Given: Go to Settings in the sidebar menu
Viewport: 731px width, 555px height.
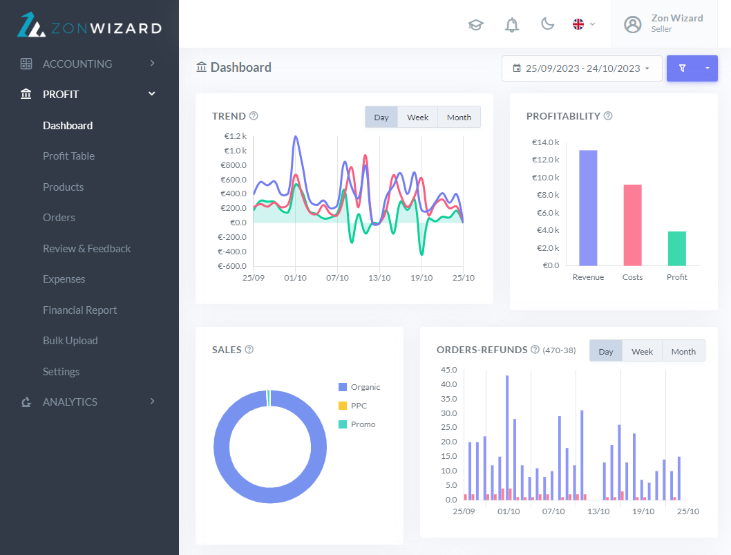Looking at the screenshot, I should point(61,371).
